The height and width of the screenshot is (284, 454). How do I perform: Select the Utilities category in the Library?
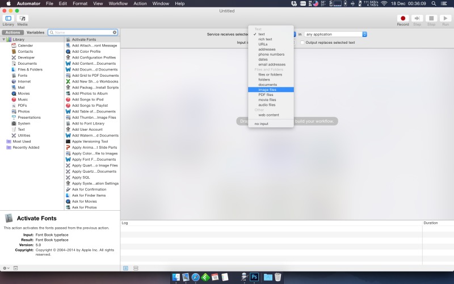coord(24,135)
